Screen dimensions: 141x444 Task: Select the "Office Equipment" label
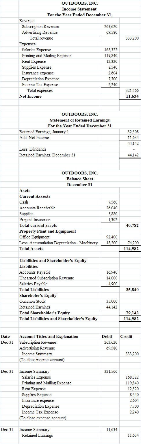(34, 237)
